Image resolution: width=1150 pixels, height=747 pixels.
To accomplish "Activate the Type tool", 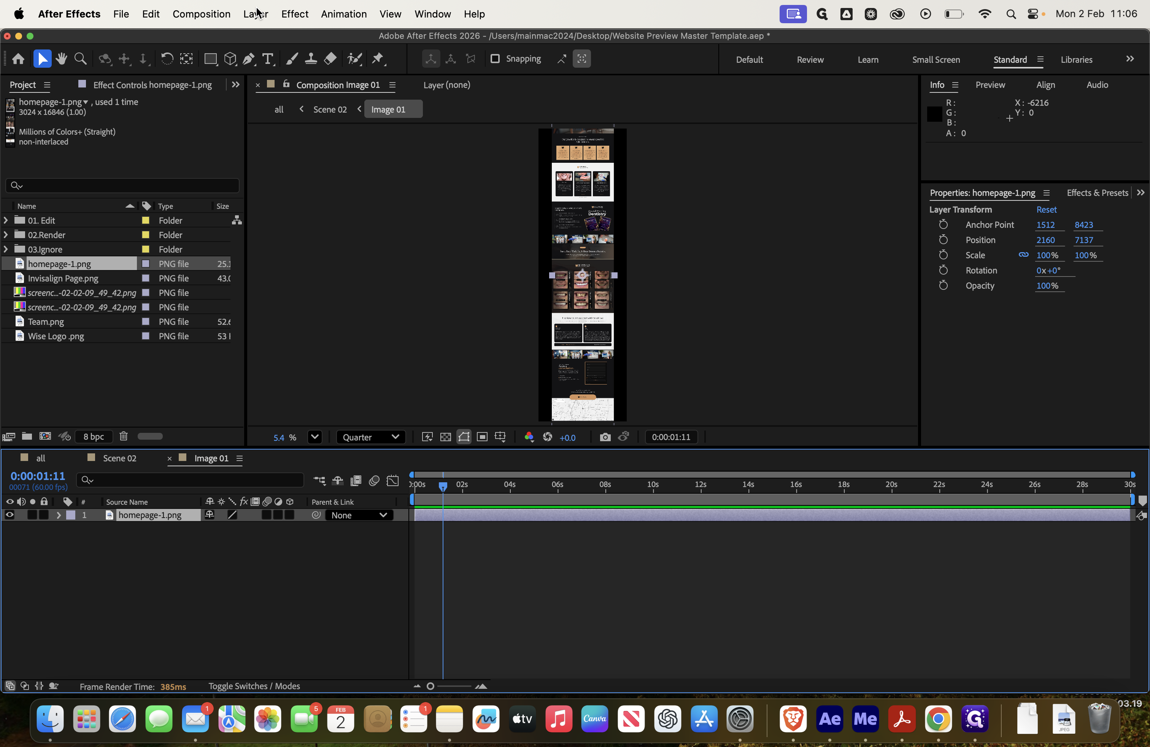I will coord(268,59).
